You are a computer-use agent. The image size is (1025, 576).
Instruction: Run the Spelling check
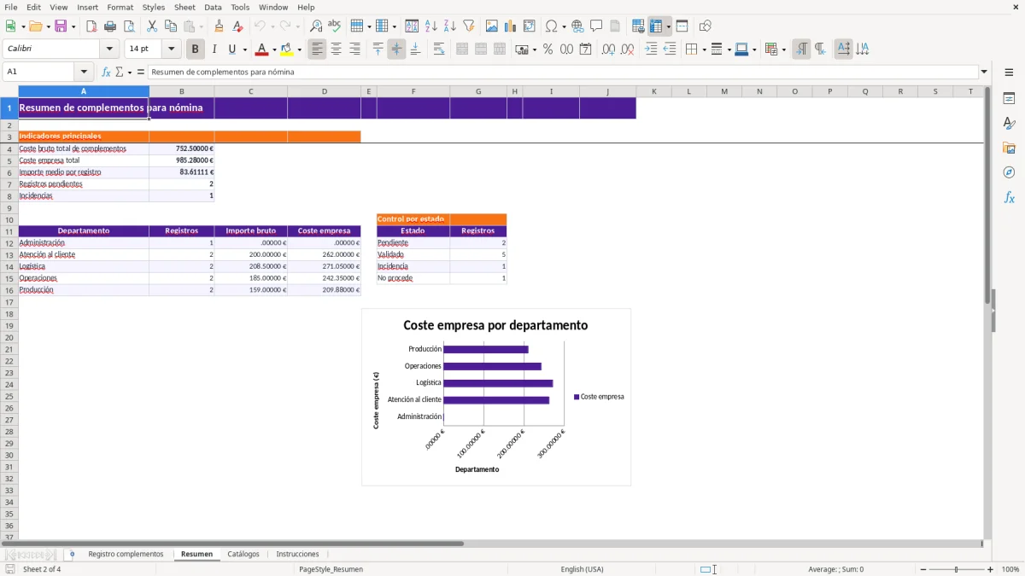(335, 26)
